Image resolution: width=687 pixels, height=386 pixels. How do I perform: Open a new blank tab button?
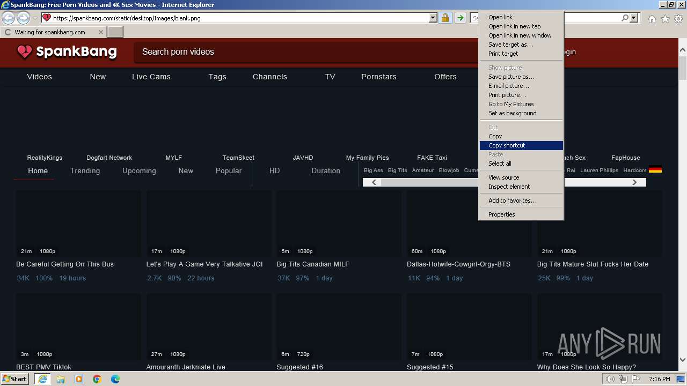click(115, 32)
